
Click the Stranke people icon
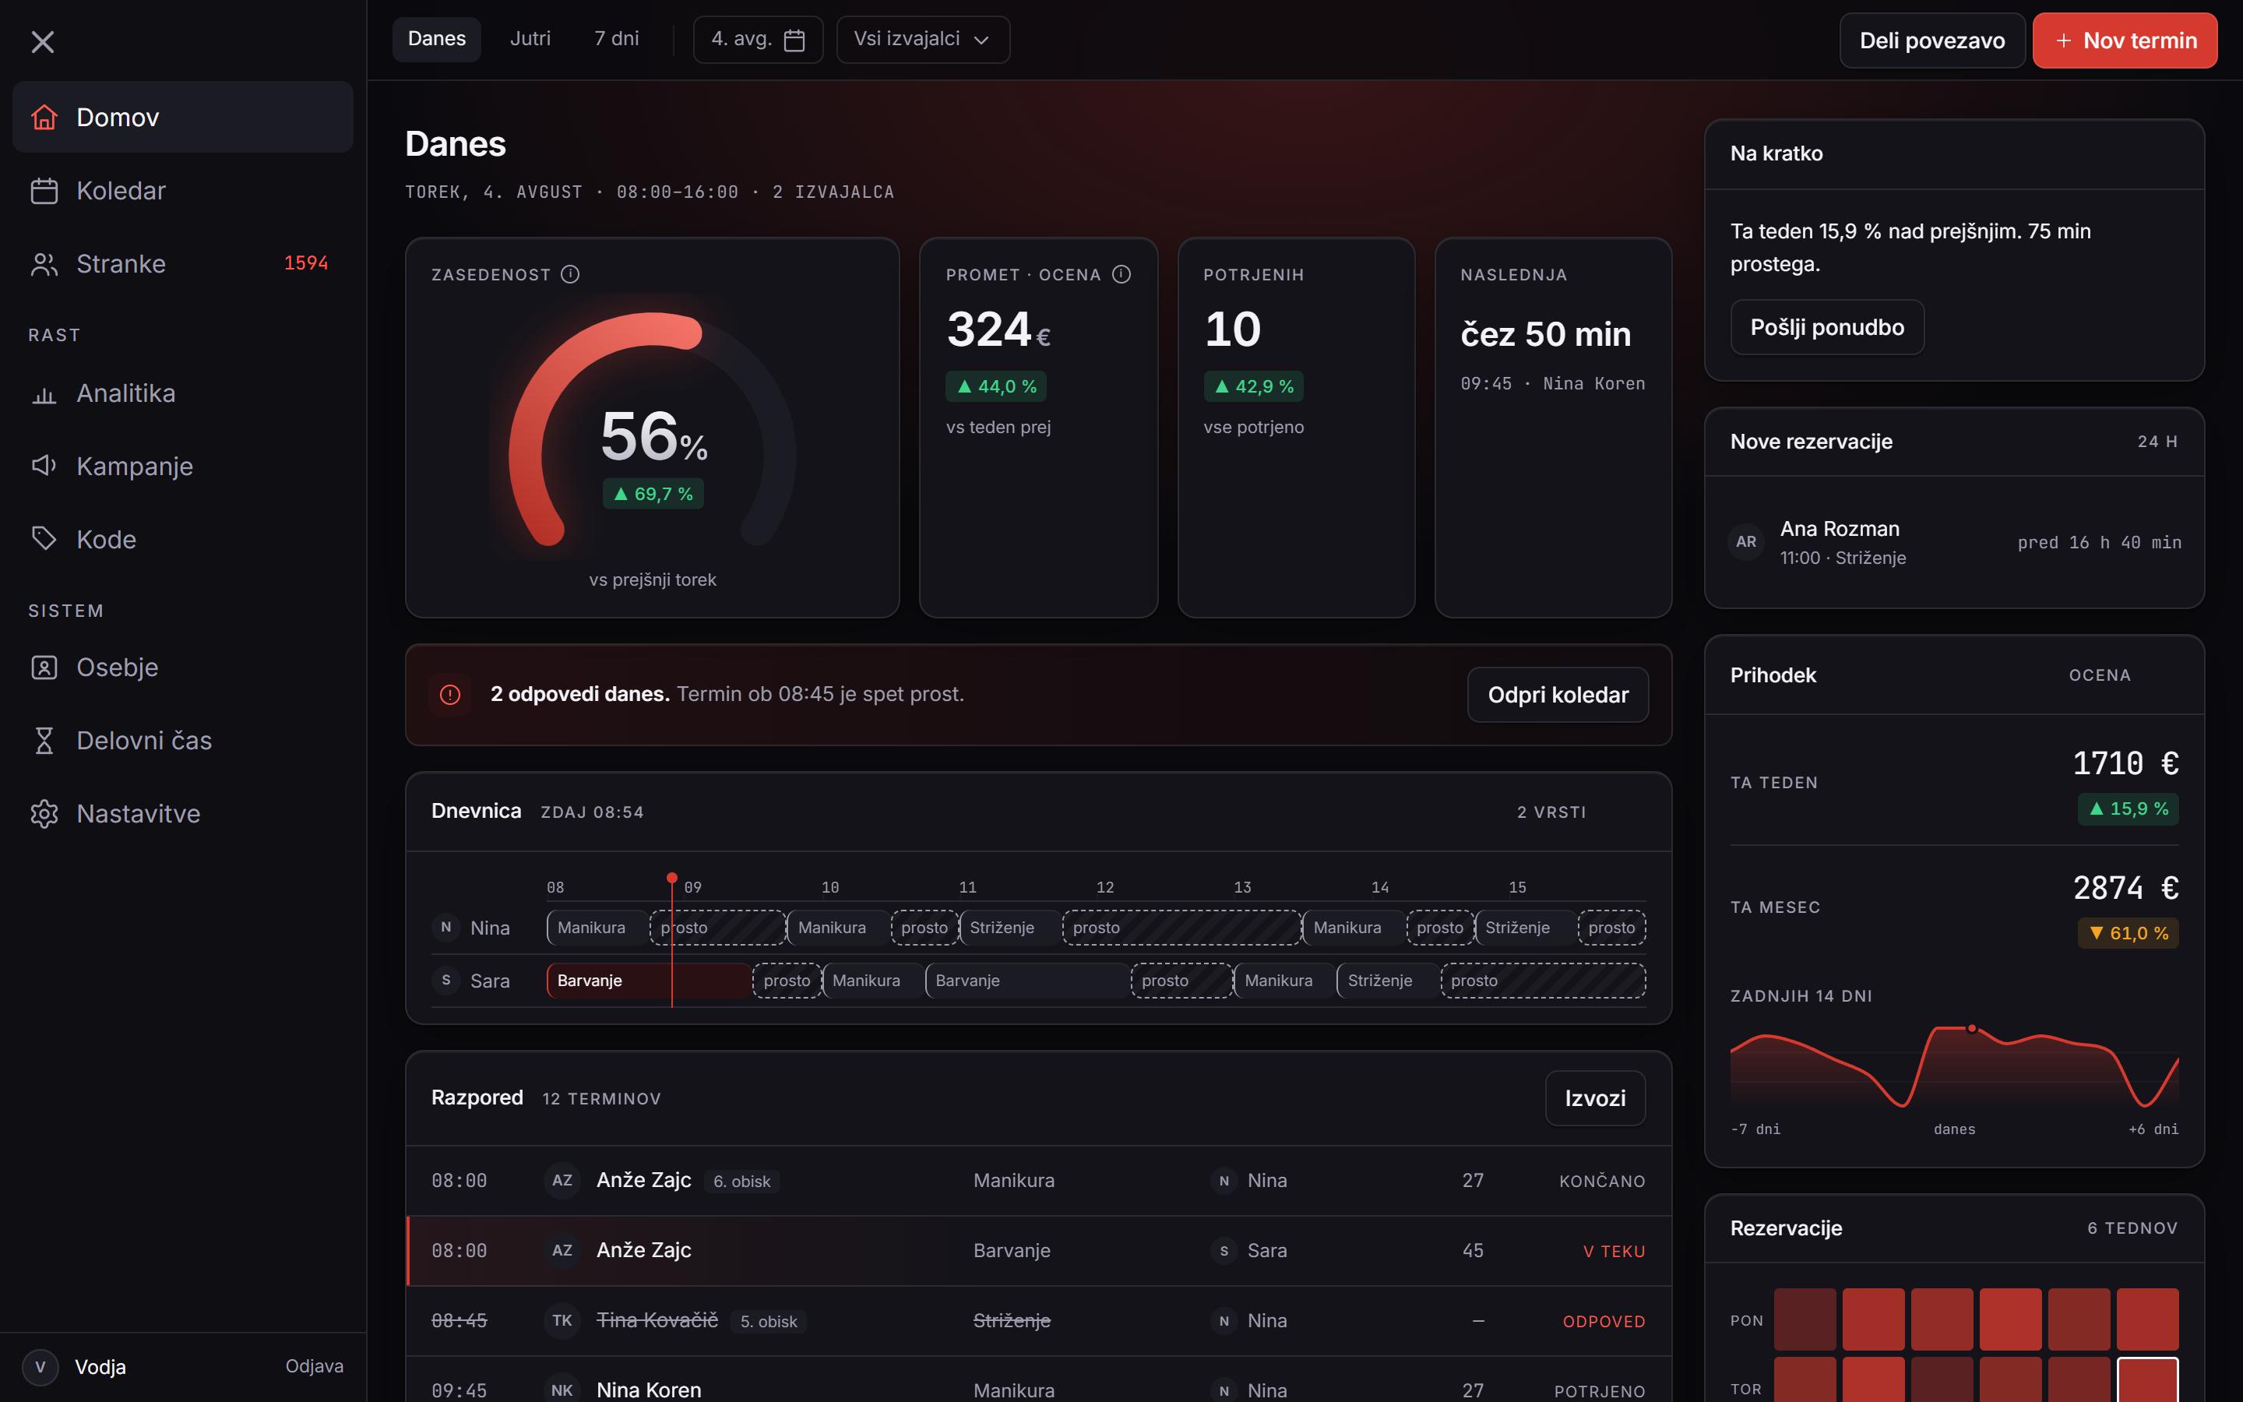coord(44,263)
